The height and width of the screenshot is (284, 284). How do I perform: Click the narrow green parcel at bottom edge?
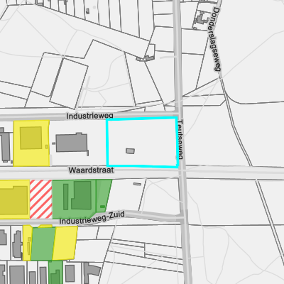click(x=55, y=273)
